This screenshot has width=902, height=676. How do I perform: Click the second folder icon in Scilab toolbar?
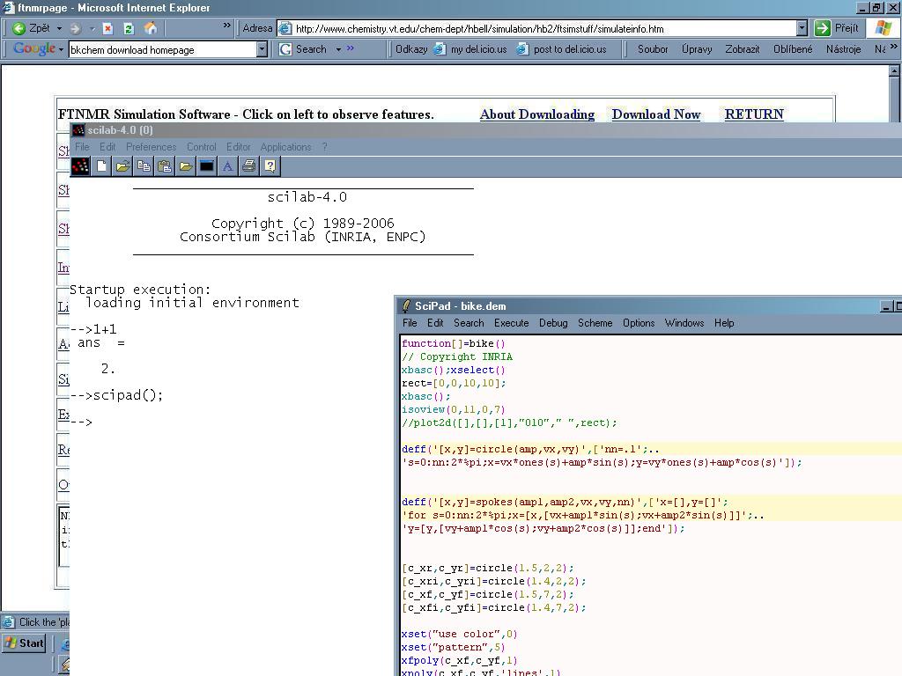coord(186,166)
